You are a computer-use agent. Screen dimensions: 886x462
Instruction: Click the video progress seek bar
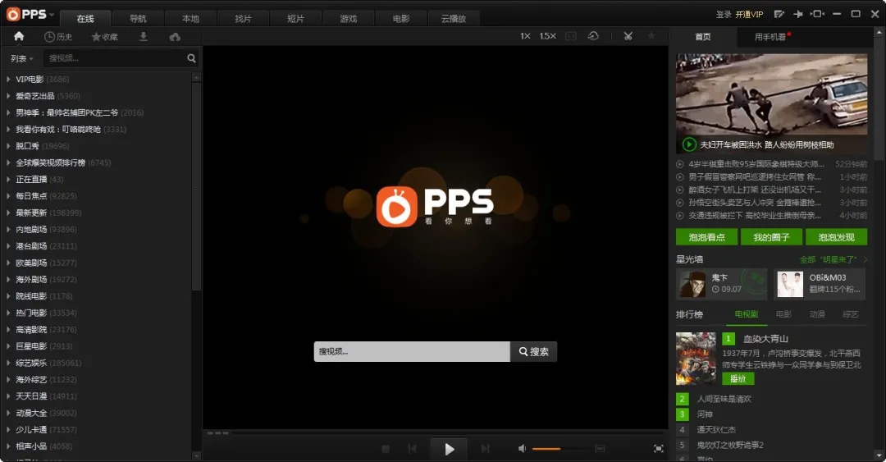pyautogui.click(x=446, y=433)
